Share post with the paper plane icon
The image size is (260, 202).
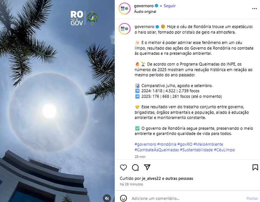click(x=147, y=167)
